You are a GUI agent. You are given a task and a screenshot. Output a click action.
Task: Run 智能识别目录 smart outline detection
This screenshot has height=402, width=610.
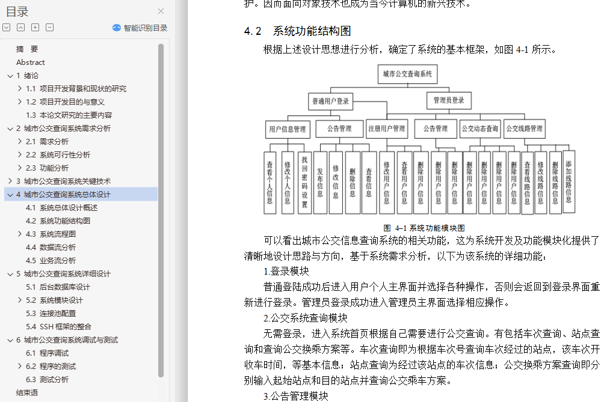pyautogui.click(x=140, y=28)
